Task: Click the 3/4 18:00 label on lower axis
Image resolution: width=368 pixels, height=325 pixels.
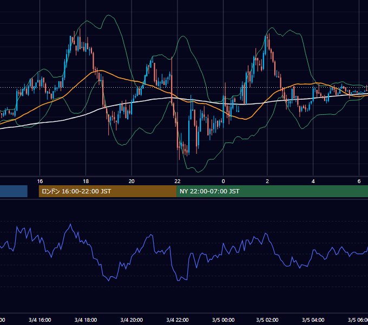Action: (x=86, y=320)
